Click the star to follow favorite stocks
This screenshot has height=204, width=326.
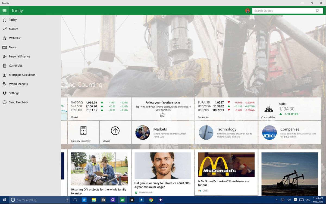click(162, 115)
